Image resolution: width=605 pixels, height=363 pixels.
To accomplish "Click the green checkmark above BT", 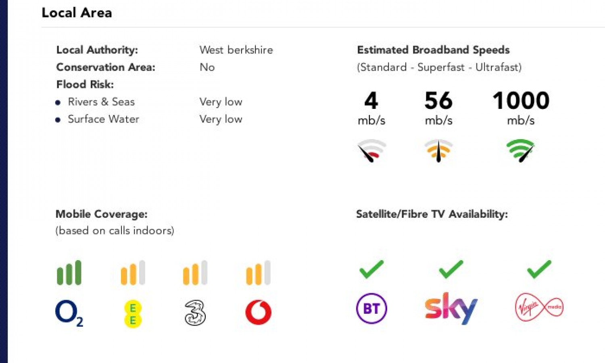I will click(x=371, y=269).
